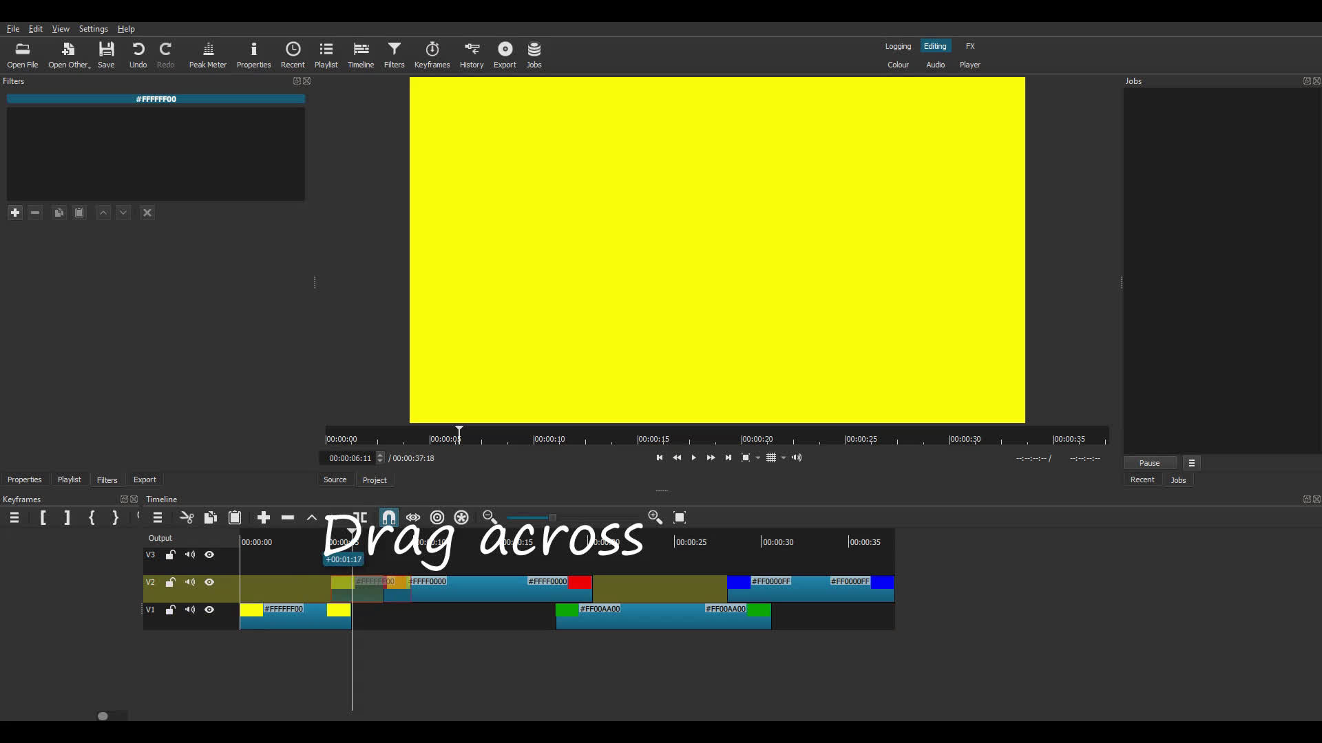The height and width of the screenshot is (743, 1322).
Task: Toggle snapping with the magnet icon
Action: click(389, 517)
